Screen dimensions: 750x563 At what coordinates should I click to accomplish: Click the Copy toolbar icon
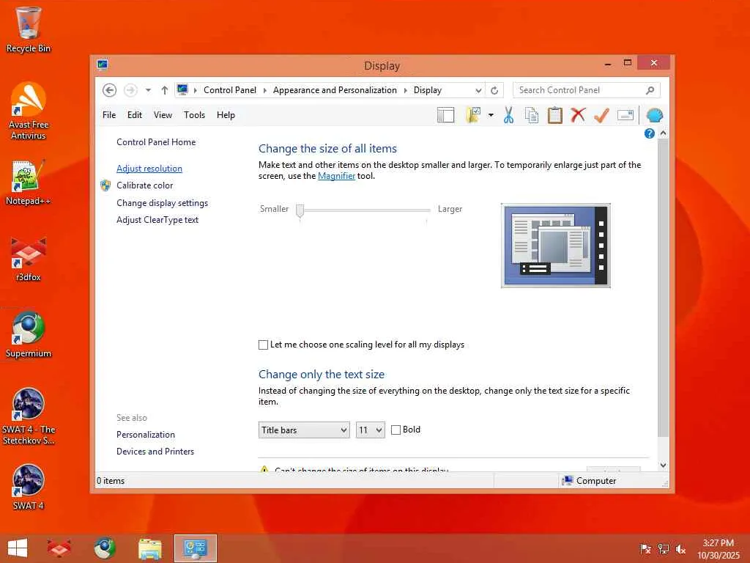pyautogui.click(x=532, y=115)
